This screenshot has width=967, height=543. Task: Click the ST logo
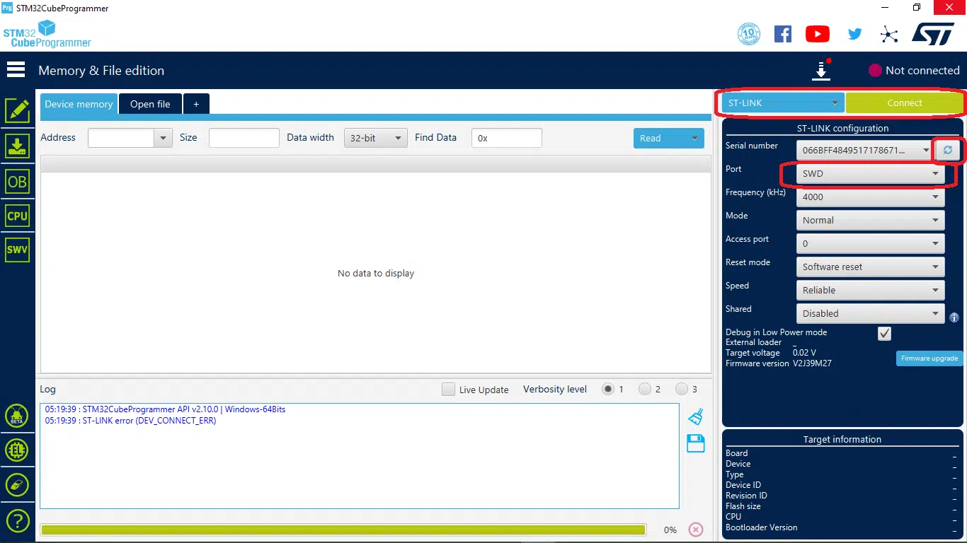(933, 34)
